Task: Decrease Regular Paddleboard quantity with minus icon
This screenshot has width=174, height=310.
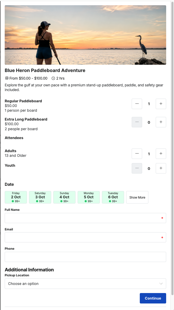Action: (x=137, y=104)
